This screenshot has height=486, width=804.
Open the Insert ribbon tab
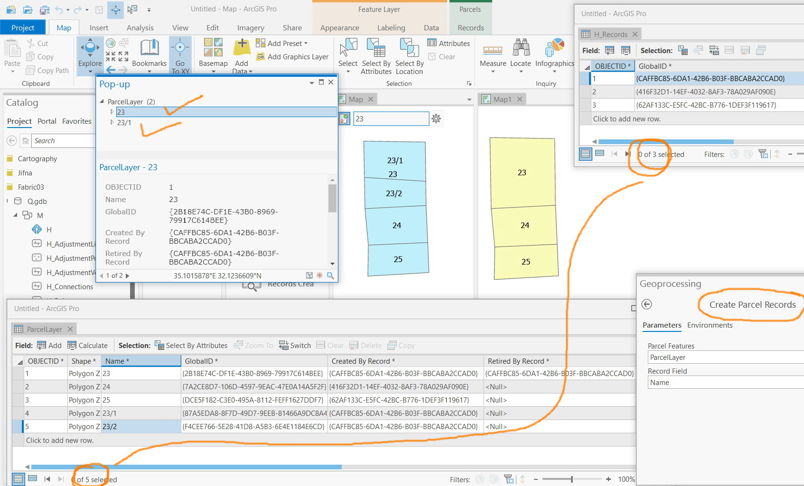pos(99,28)
